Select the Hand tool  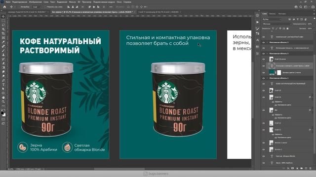(3, 97)
